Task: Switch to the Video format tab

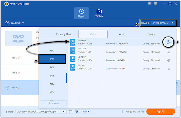Action: click(93, 34)
